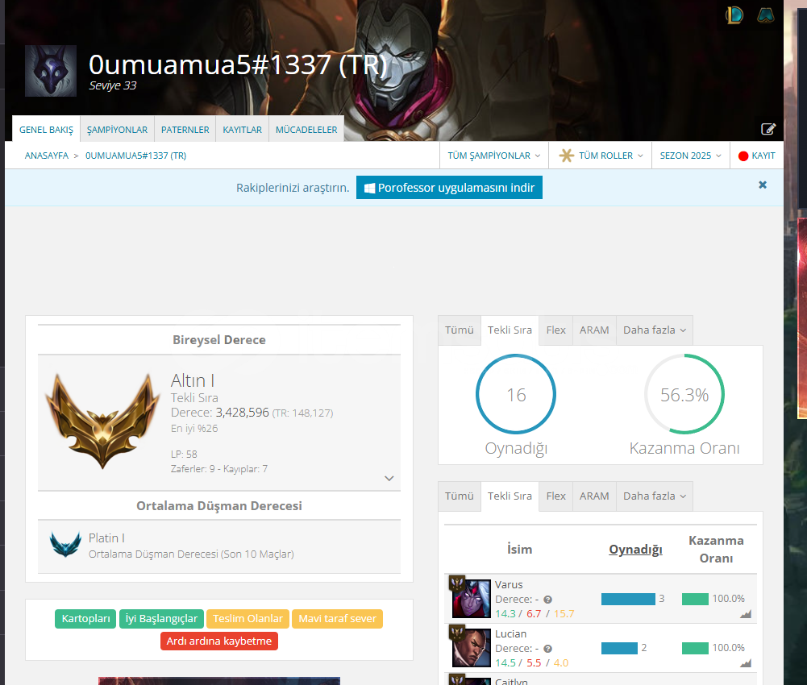The width and height of the screenshot is (807, 685).
Task: Go to ANASAYFA breadcrumb link
Action: click(x=46, y=156)
